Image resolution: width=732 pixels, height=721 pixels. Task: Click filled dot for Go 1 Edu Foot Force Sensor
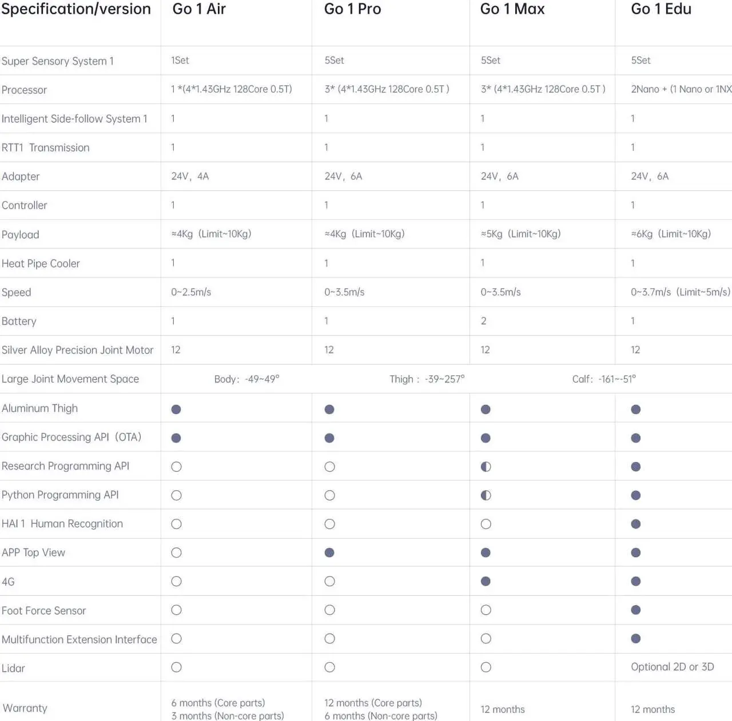point(636,610)
